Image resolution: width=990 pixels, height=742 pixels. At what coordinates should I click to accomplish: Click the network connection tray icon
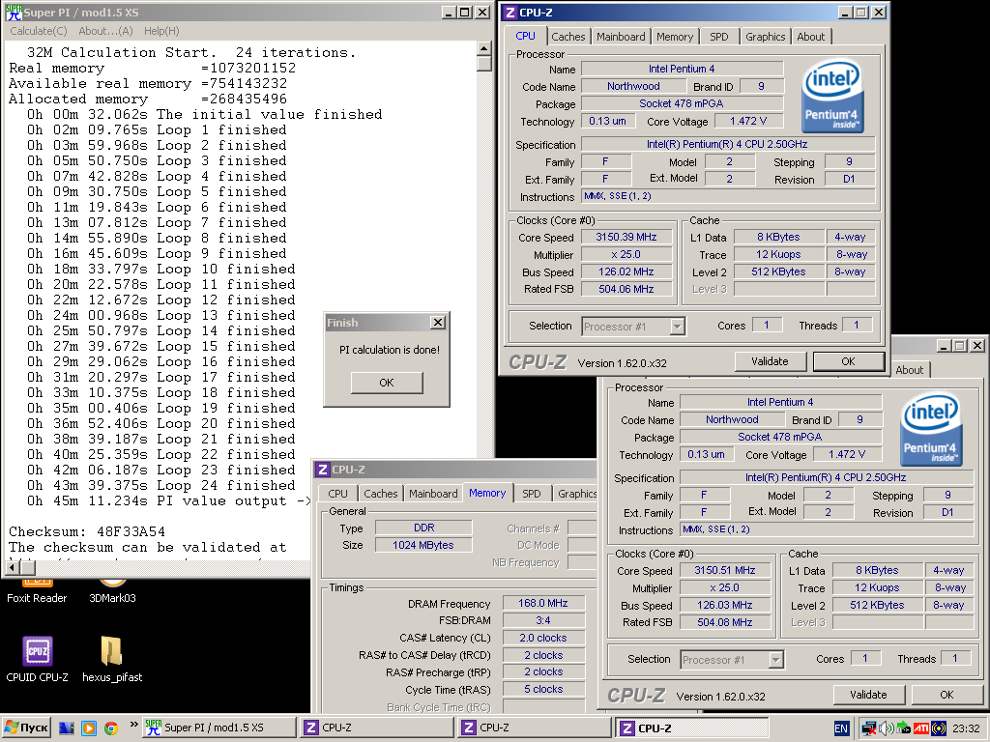click(x=869, y=728)
